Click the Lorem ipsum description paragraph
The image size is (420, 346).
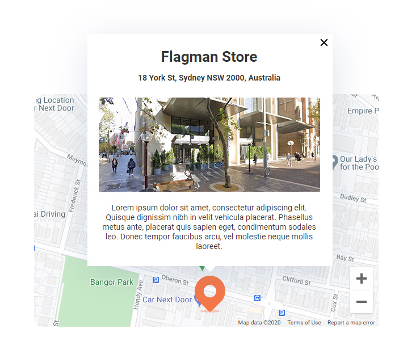[209, 227]
